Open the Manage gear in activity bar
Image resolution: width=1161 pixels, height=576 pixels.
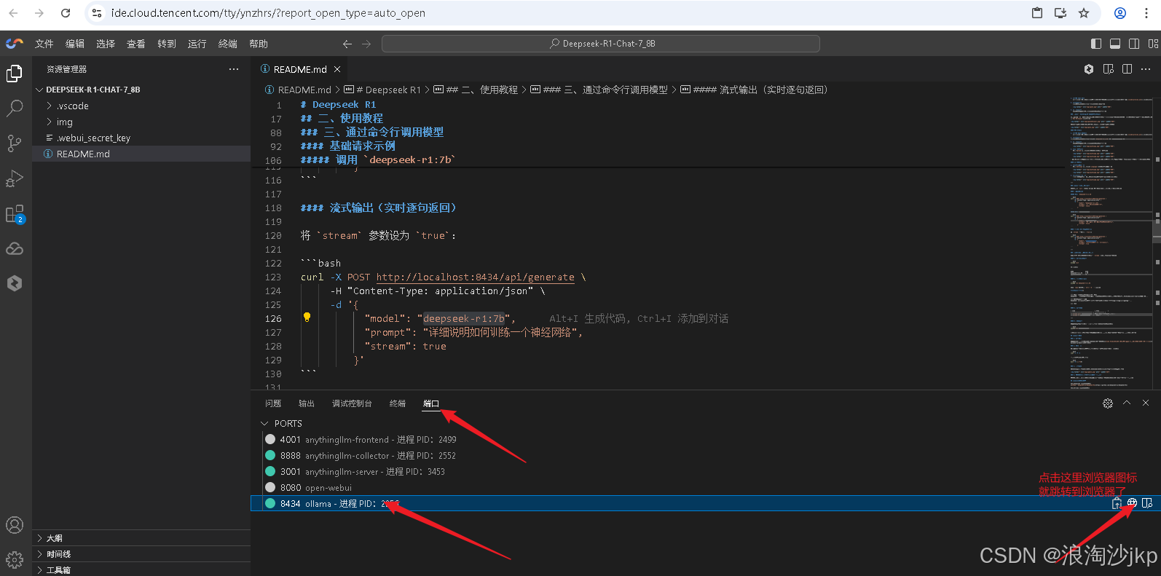15,559
